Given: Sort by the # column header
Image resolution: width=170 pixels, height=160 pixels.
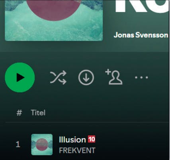Looking at the screenshot, I should [x=19, y=113].
